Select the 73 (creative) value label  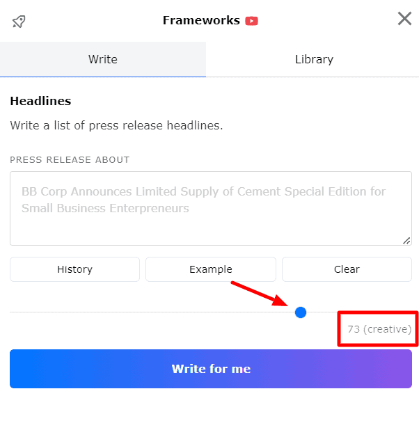[379, 328]
